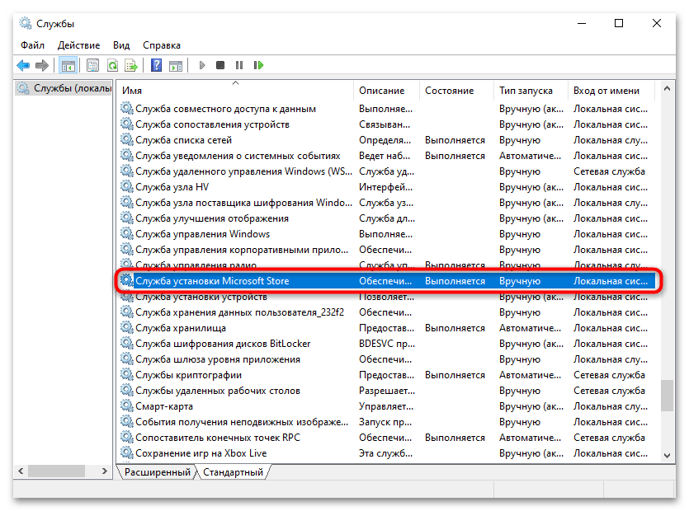Click the Back arrow toolbar icon
Image resolution: width=689 pixels, height=511 pixels.
[23, 65]
